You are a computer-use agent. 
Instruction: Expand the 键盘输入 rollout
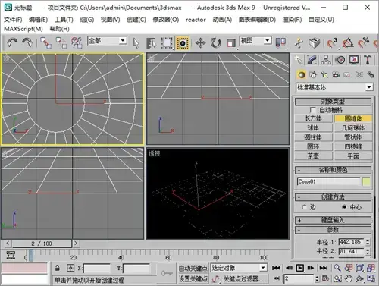(x=333, y=220)
